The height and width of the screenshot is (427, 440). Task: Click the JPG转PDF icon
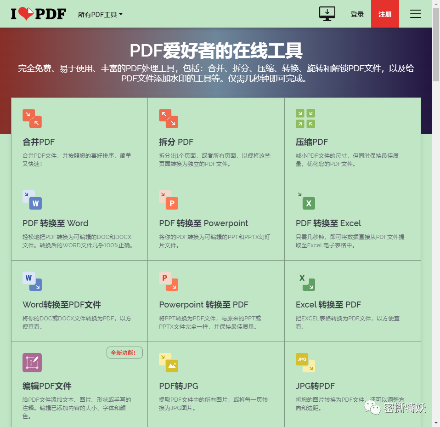[x=305, y=363]
